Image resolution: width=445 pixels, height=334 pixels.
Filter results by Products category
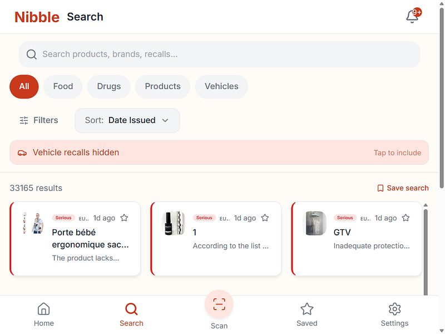point(162,86)
